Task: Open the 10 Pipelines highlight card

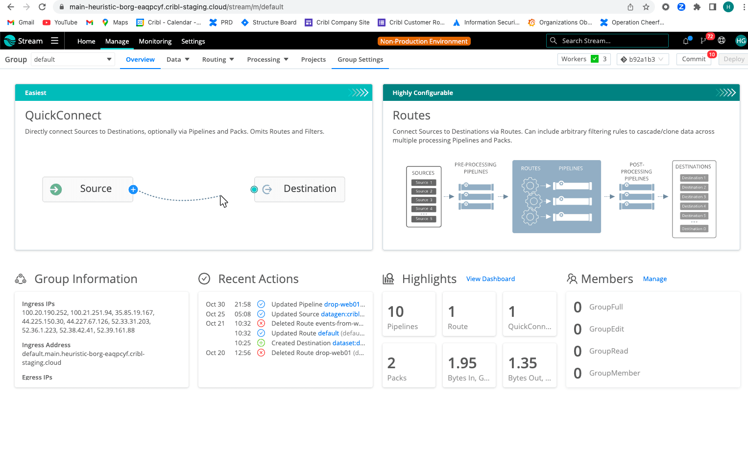Action: tap(409, 314)
